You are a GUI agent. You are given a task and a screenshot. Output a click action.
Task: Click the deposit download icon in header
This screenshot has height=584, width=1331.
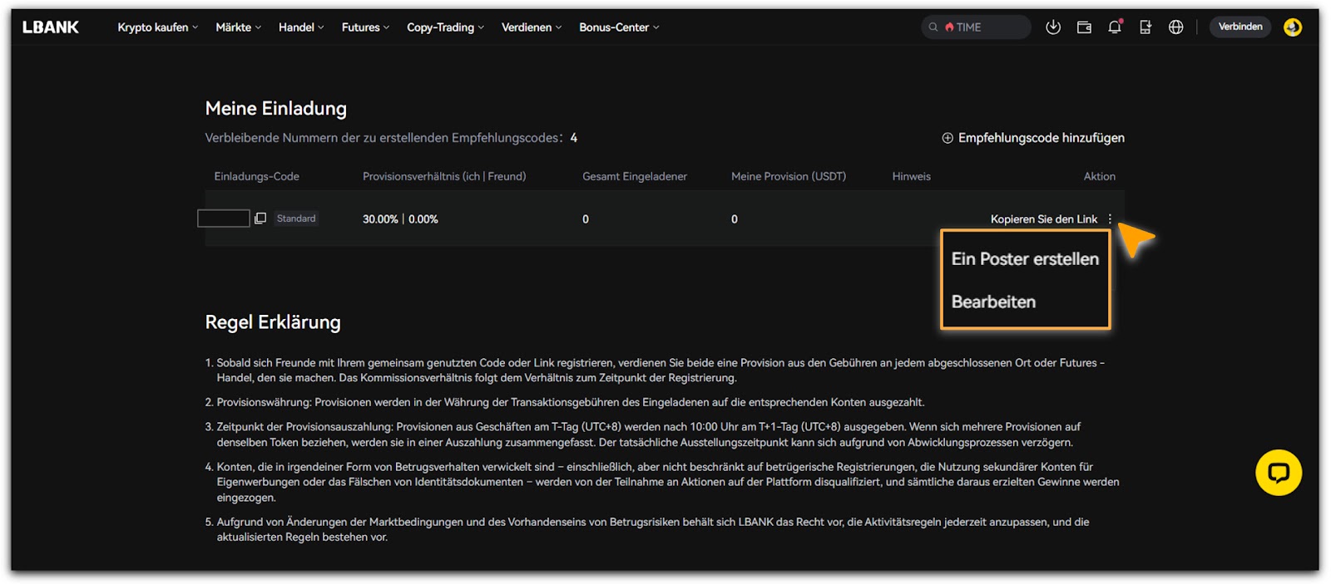pyautogui.click(x=1052, y=27)
